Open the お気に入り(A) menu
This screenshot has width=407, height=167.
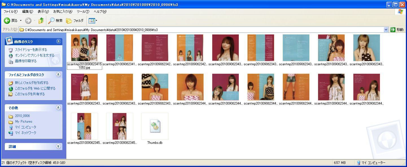63,12
